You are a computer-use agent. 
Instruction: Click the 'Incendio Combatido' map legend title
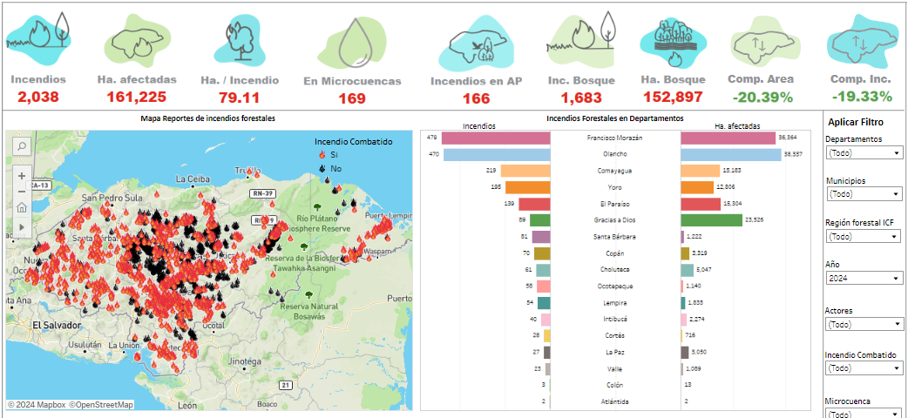click(354, 141)
